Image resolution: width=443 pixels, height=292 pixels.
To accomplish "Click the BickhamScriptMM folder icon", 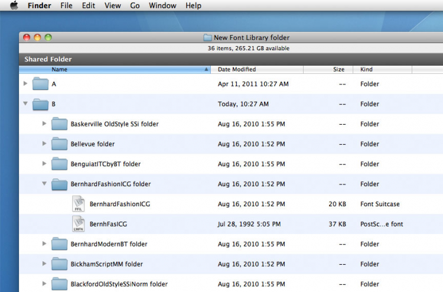I will tap(59, 264).
